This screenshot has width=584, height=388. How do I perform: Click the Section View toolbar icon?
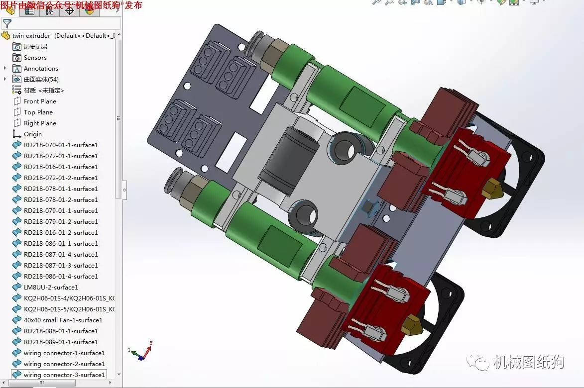(x=416, y=2)
